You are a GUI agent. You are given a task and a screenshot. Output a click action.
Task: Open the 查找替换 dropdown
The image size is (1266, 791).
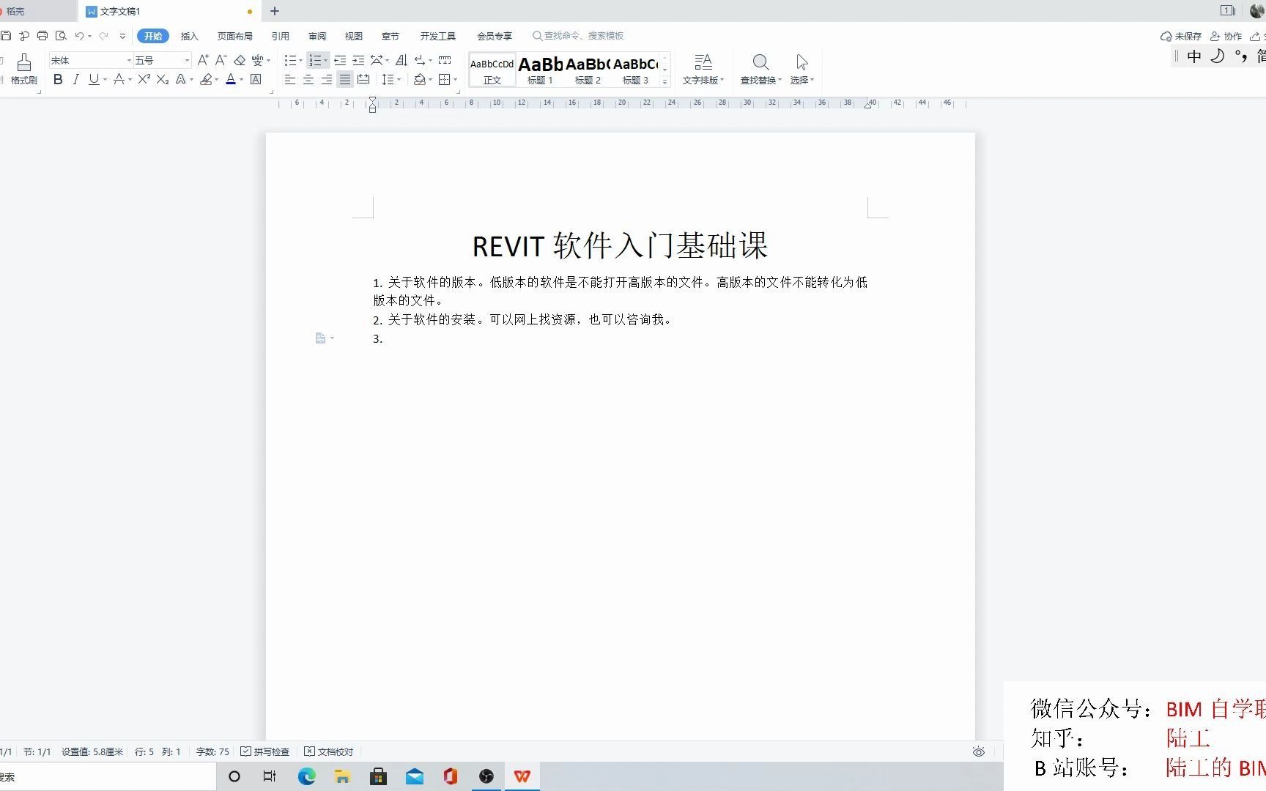(761, 70)
